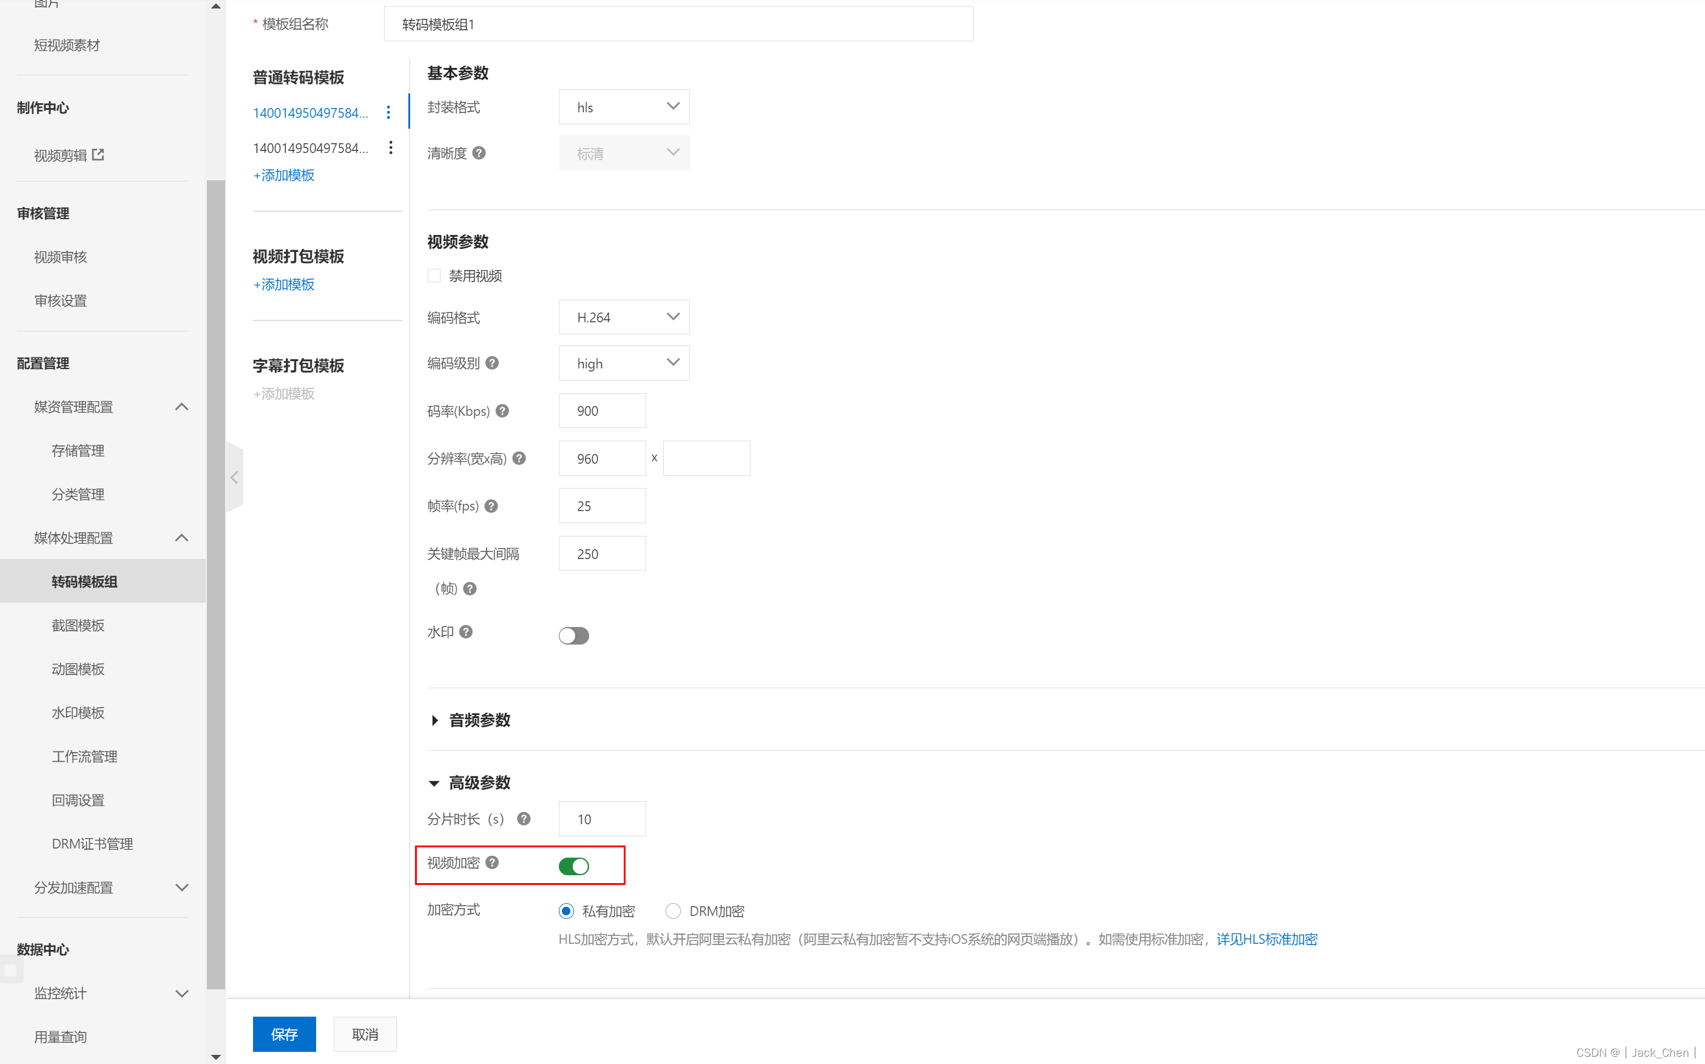Open 视频审核 in sidebar
The height and width of the screenshot is (1064, 1705).
coord(61,257)
